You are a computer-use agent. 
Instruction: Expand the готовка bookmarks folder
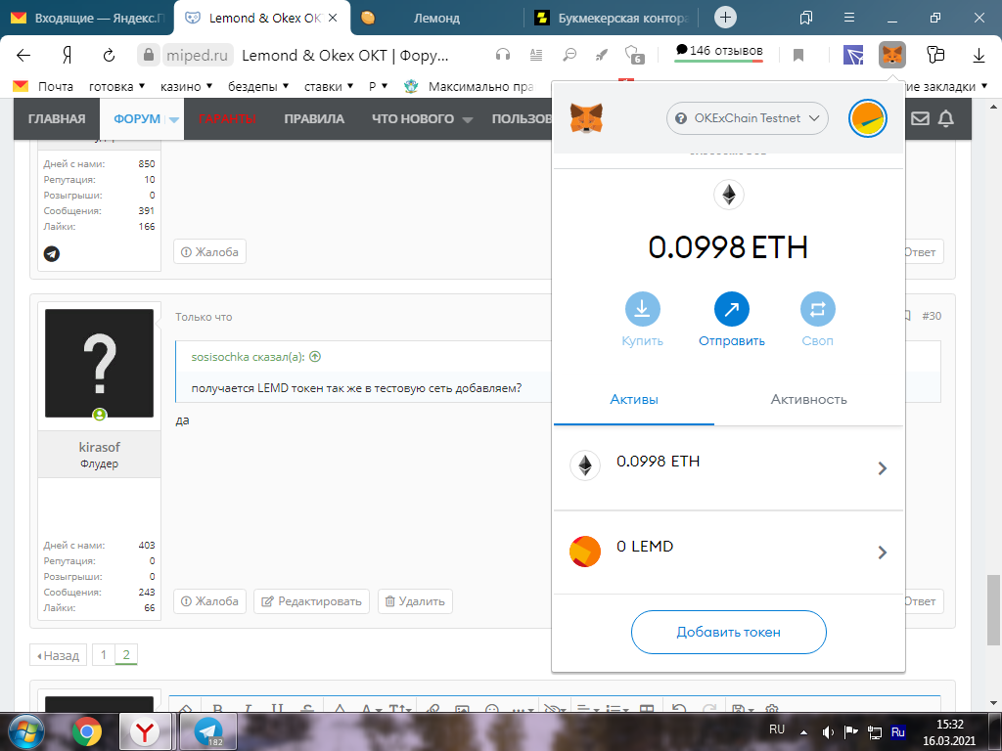(x=117, y=86)
